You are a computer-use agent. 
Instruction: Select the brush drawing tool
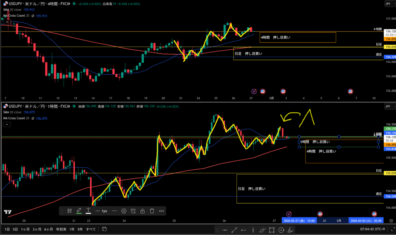coord(263,230)
